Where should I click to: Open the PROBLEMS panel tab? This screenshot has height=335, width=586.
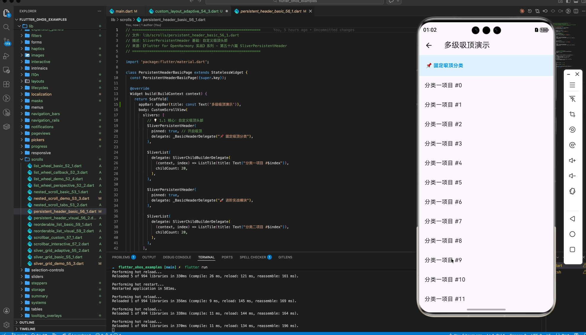pos(121,257)
